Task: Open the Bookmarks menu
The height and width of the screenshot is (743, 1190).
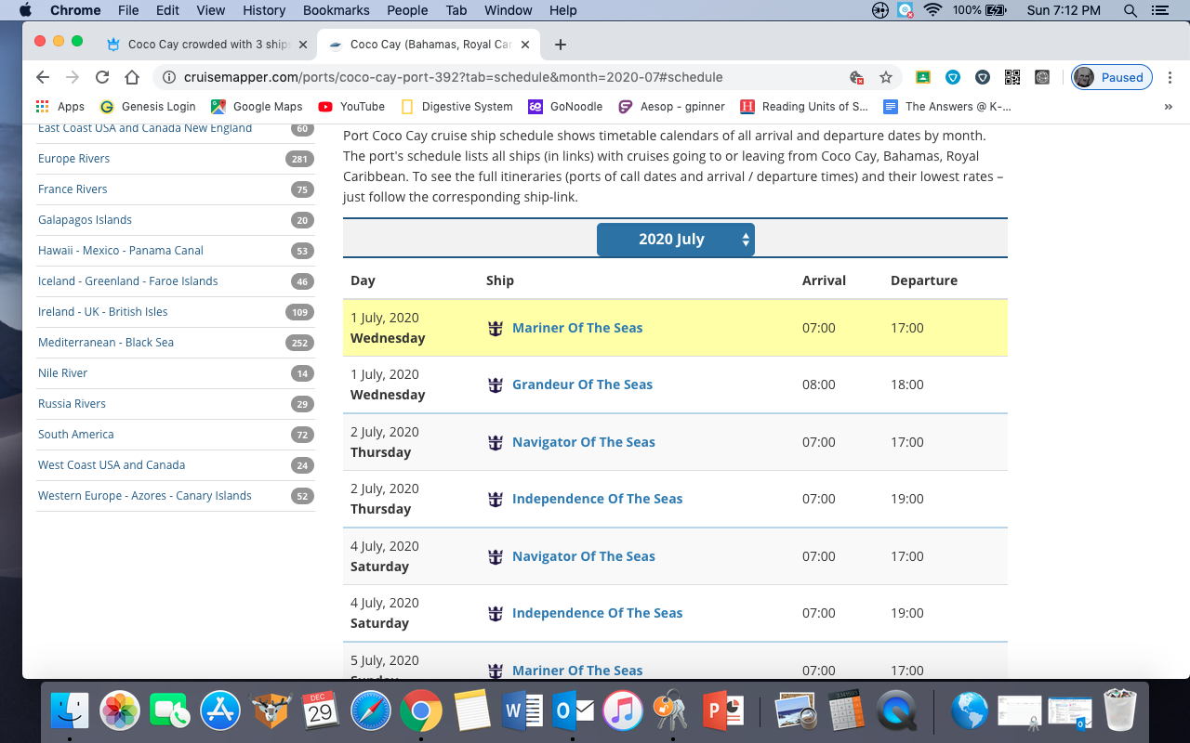Action: [337, 10]
